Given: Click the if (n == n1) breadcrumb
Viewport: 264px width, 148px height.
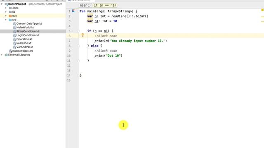Looking at the screenshot, I should click(x=105, y=5).
